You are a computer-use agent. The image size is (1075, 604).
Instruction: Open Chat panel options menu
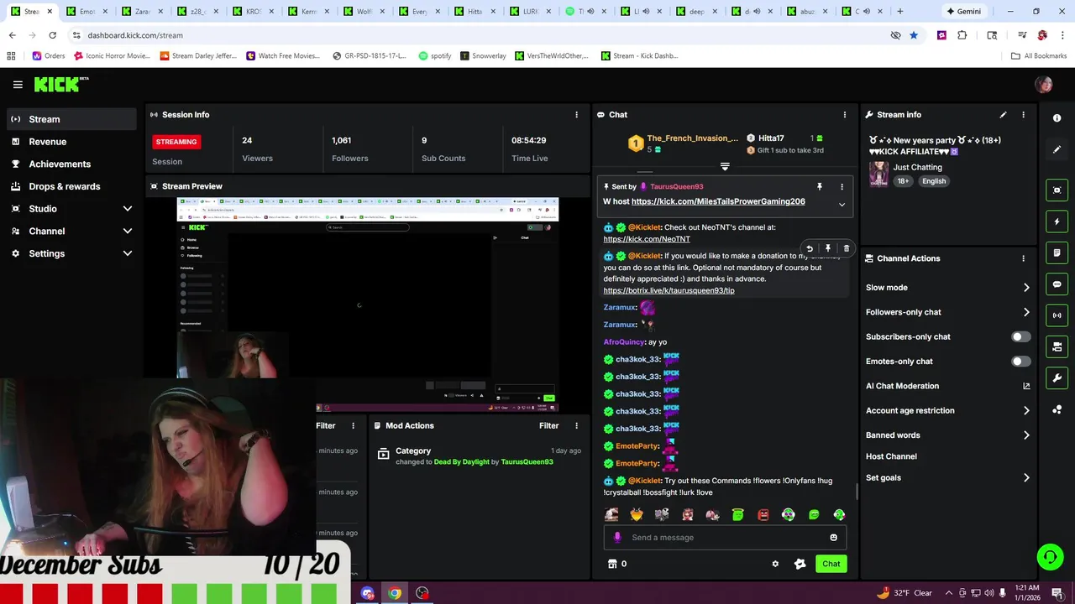click(x=845, y=115)
